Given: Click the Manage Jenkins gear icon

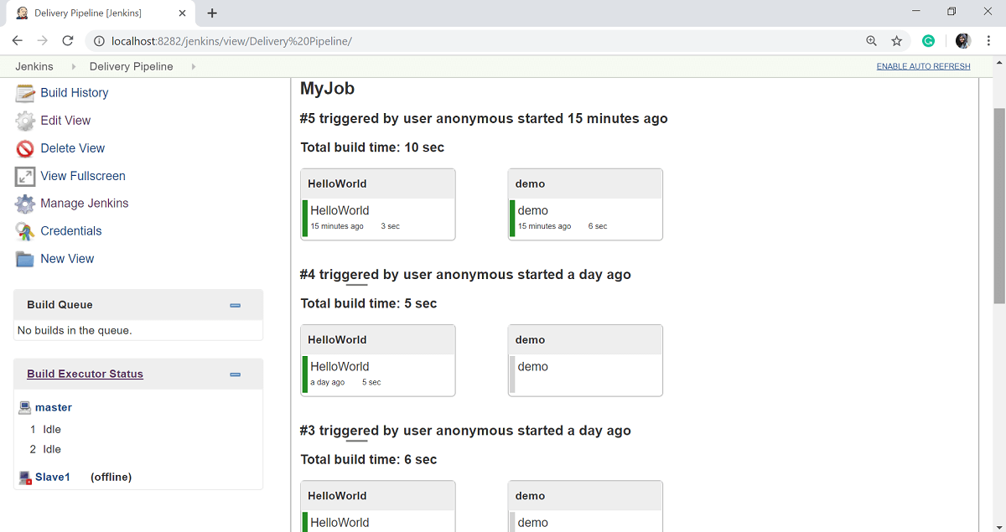Looking at the screenshot, I should [x=25, y=204].
